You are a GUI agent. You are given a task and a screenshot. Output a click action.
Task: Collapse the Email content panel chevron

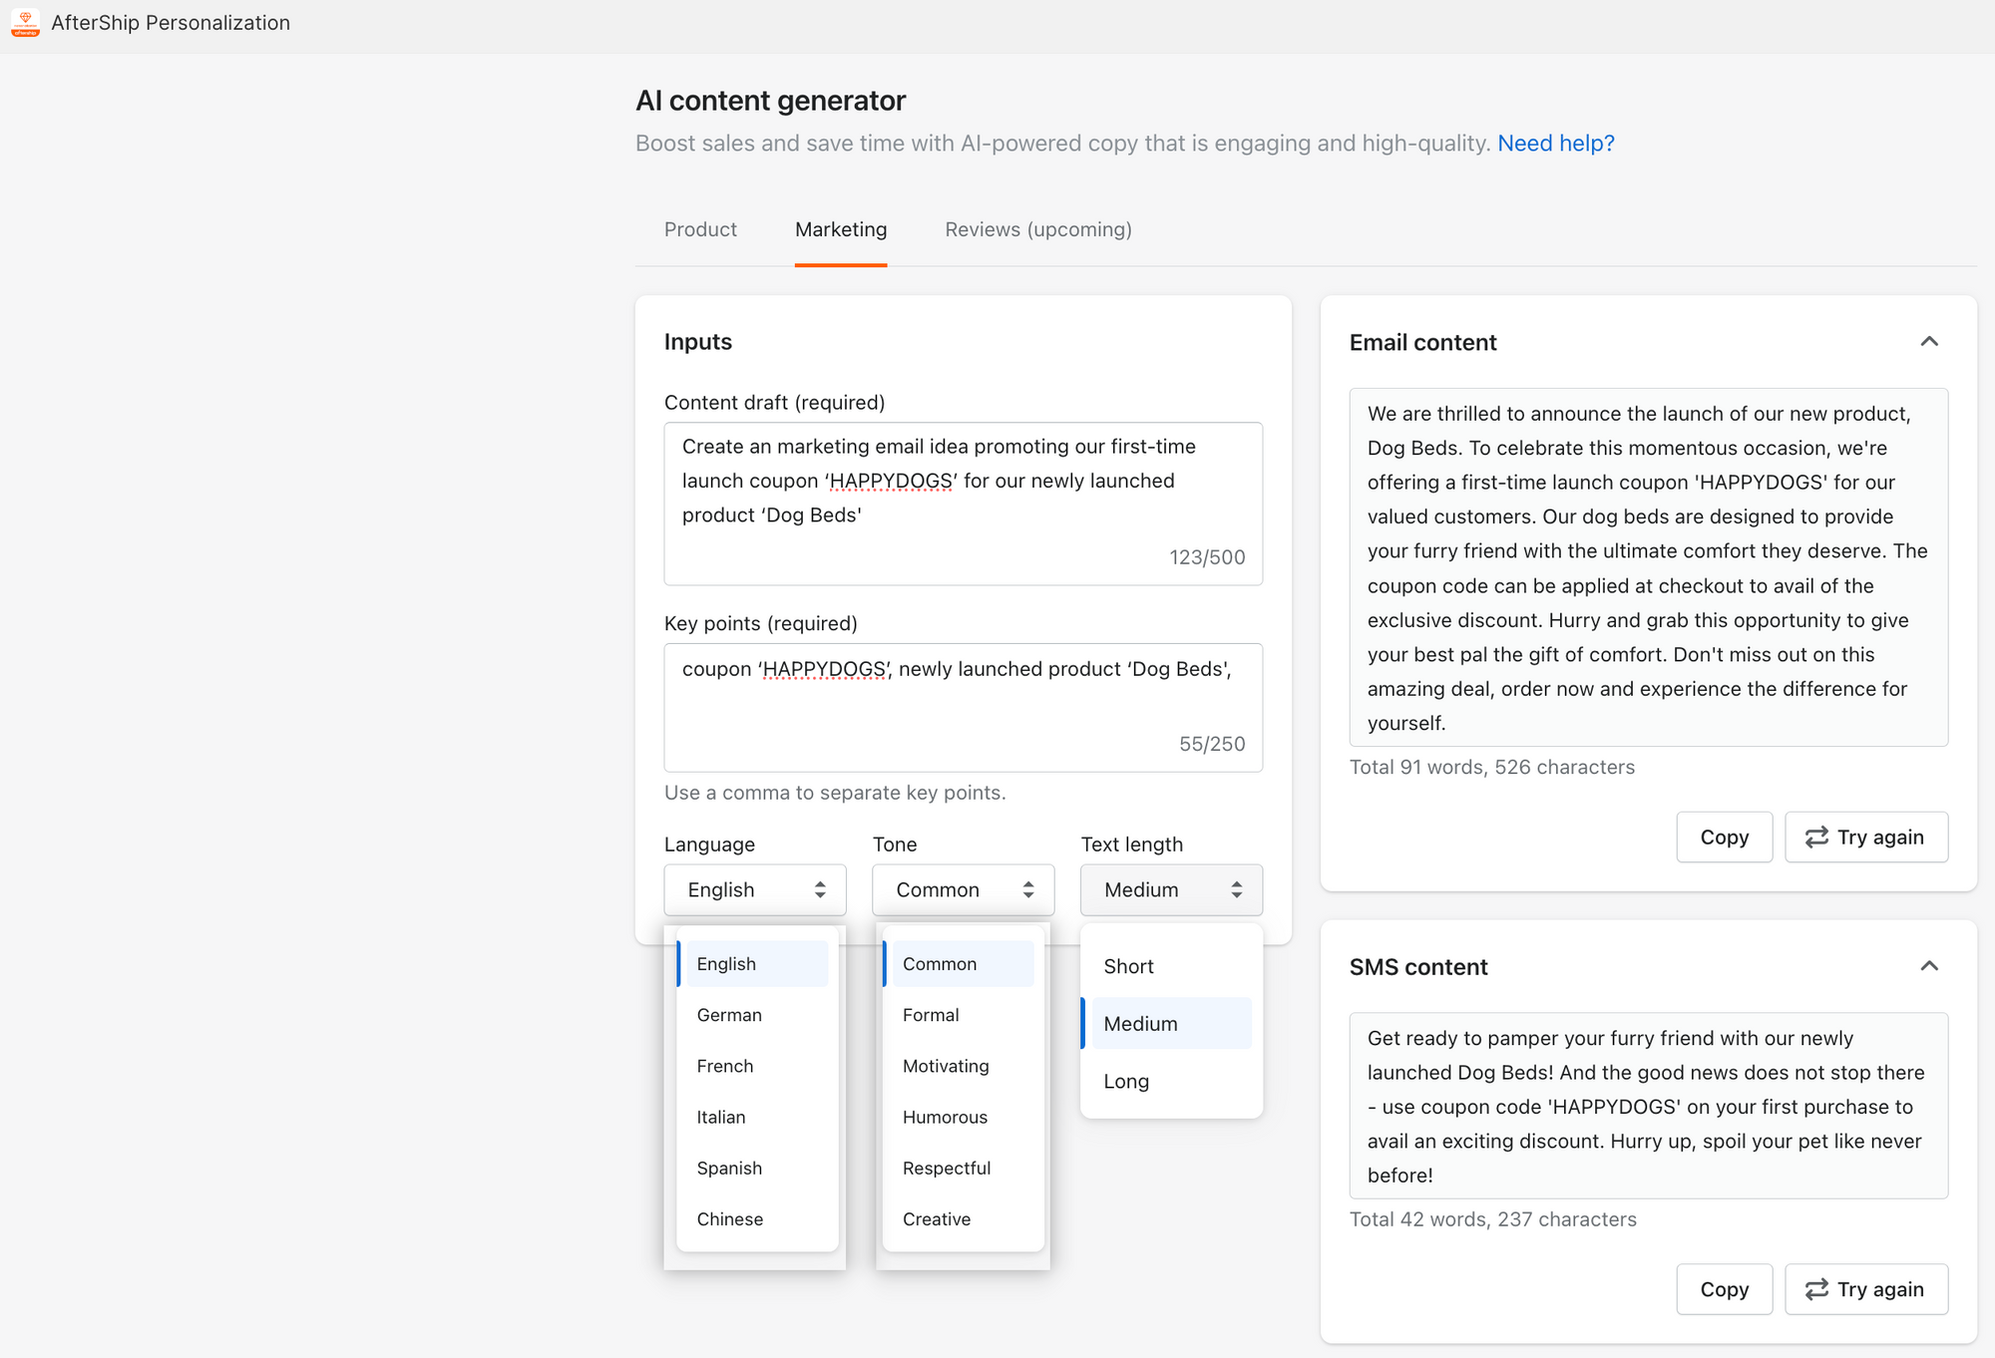pos(1929,342)
